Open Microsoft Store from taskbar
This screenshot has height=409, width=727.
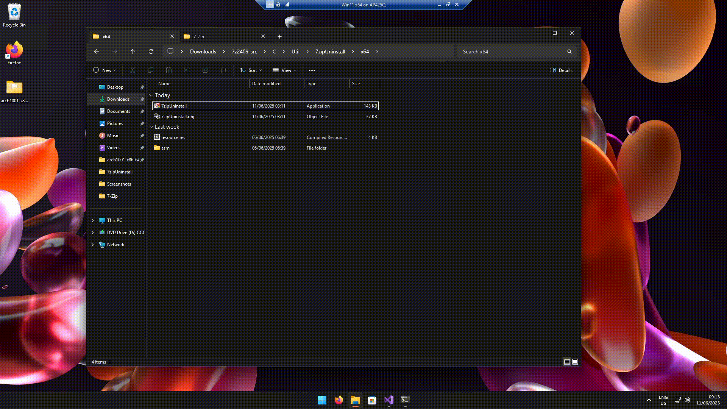372,400
